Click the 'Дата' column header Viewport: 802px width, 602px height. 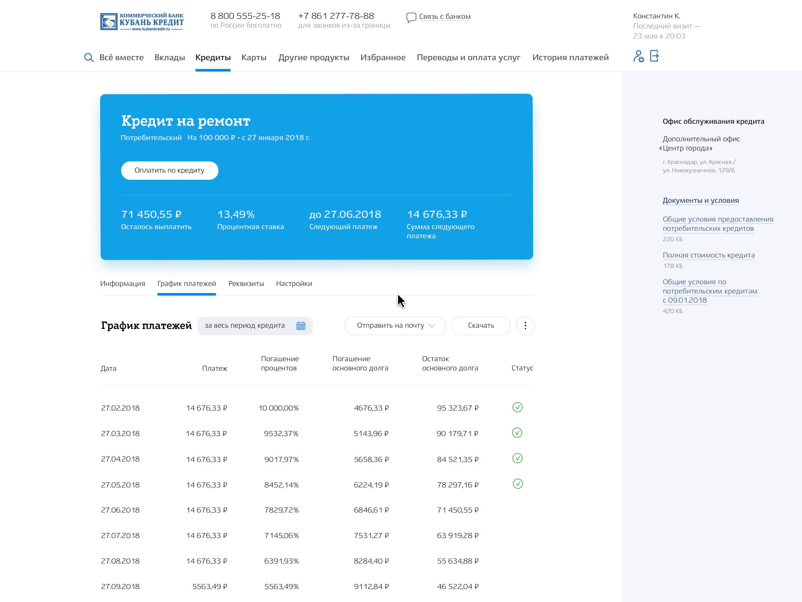click(109, 368)
